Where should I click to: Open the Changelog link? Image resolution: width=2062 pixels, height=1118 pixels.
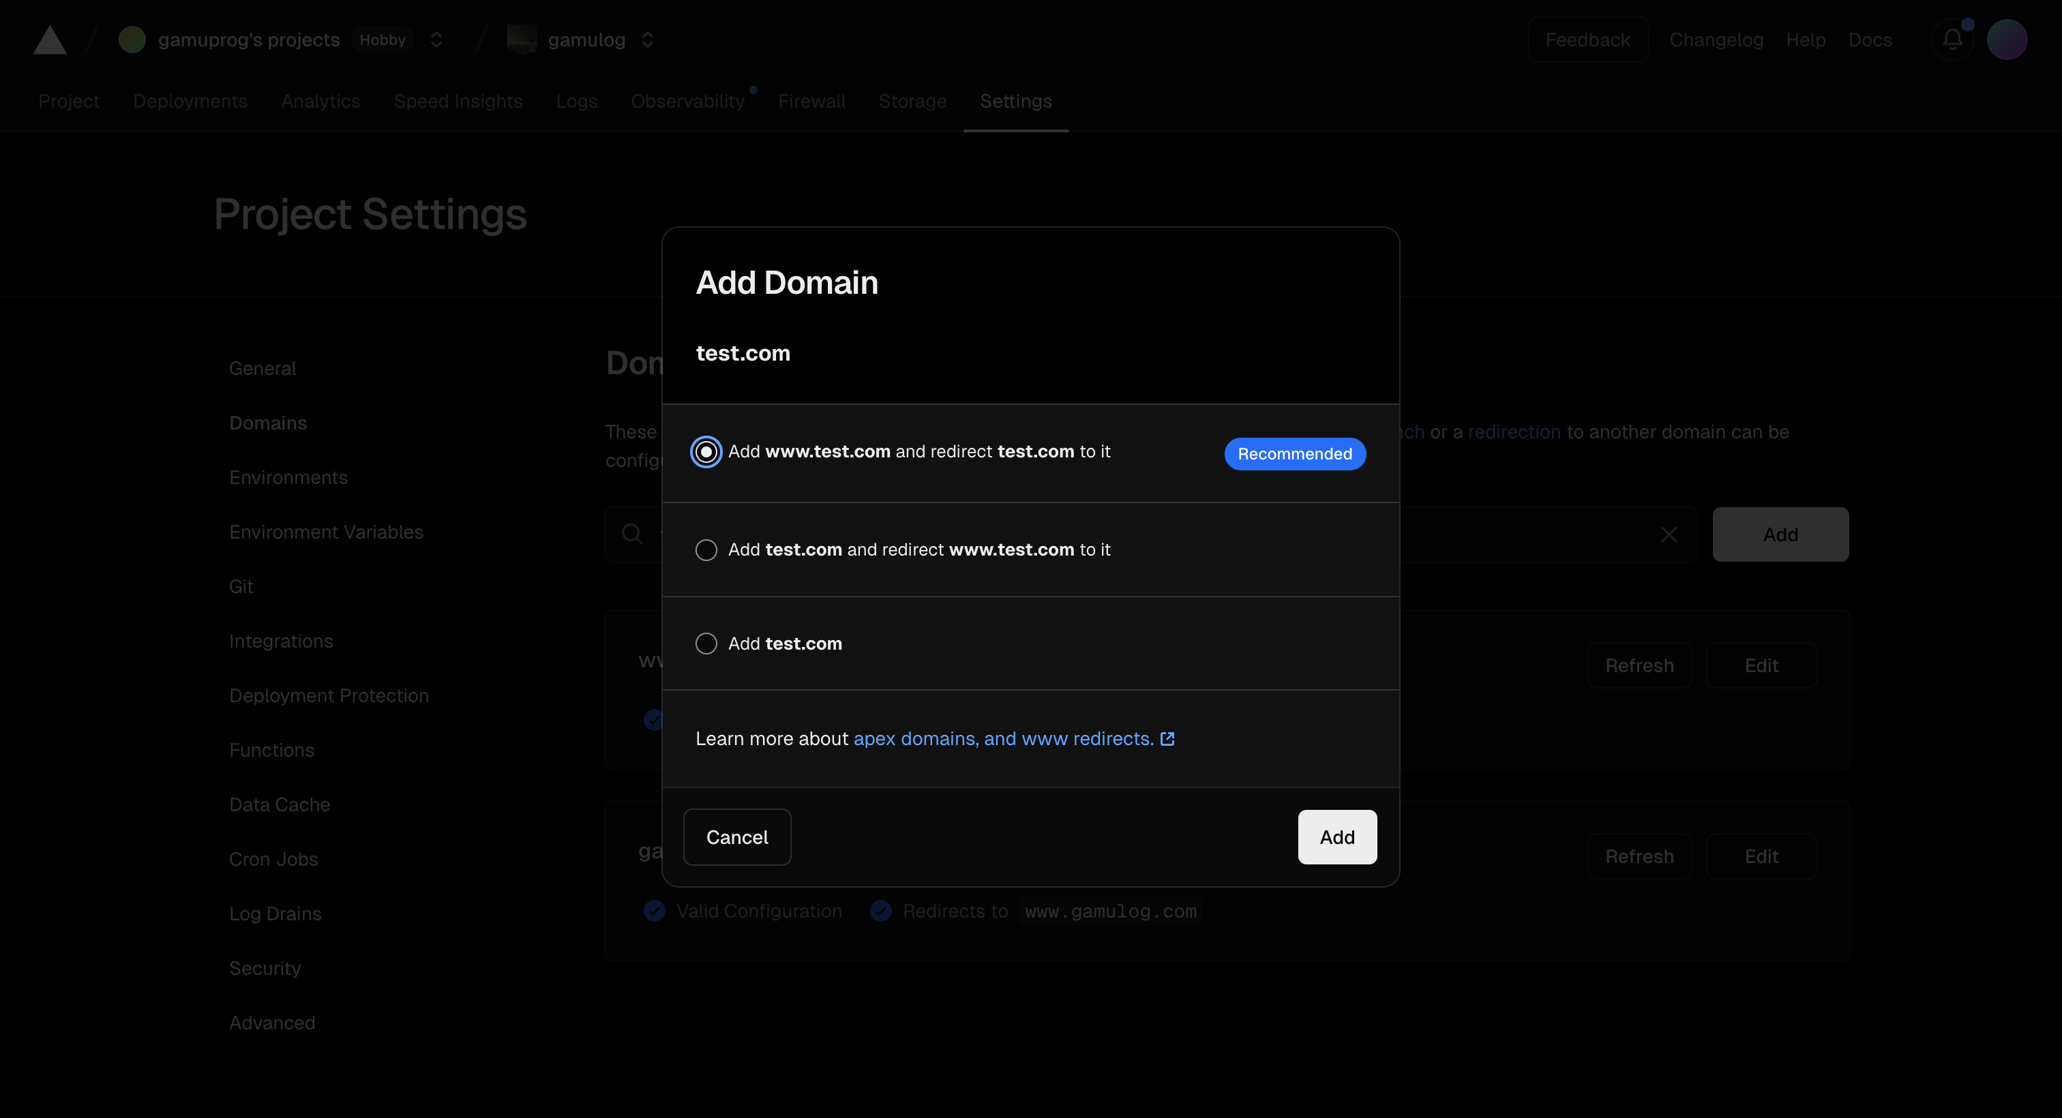click(x=1716, y=40)
